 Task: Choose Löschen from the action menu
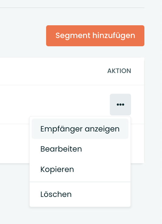pyautogui.click(x=80, y=194)
